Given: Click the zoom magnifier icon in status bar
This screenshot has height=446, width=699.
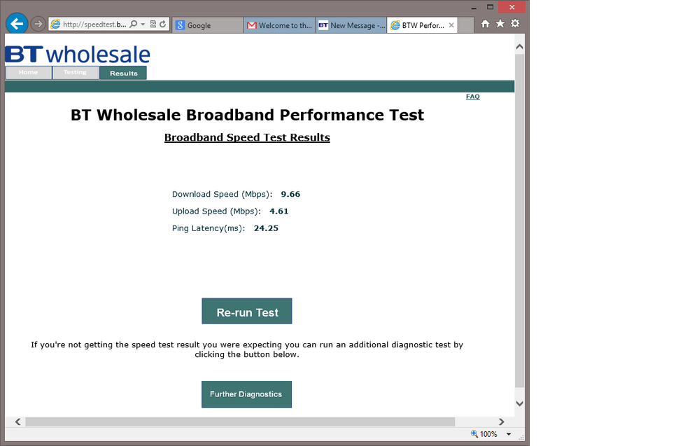Looking at the screenshot, I should coord(474,434).
